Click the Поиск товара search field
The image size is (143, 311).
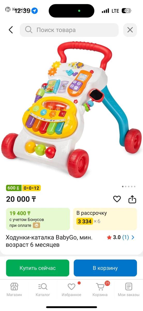pyautogui.click(x=69, y=30)
